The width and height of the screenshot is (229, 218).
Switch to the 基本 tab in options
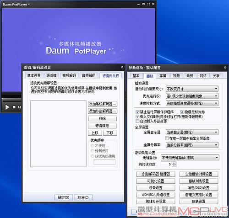click(x=136, y=76)
